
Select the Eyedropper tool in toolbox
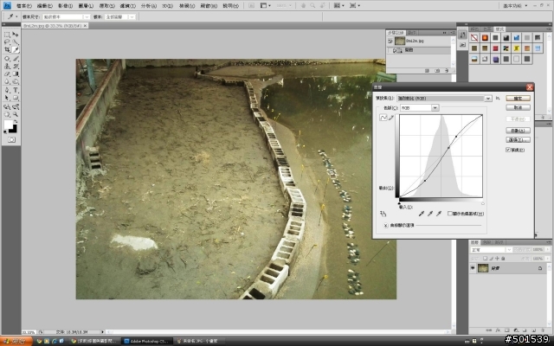click(x=16, y=50)
